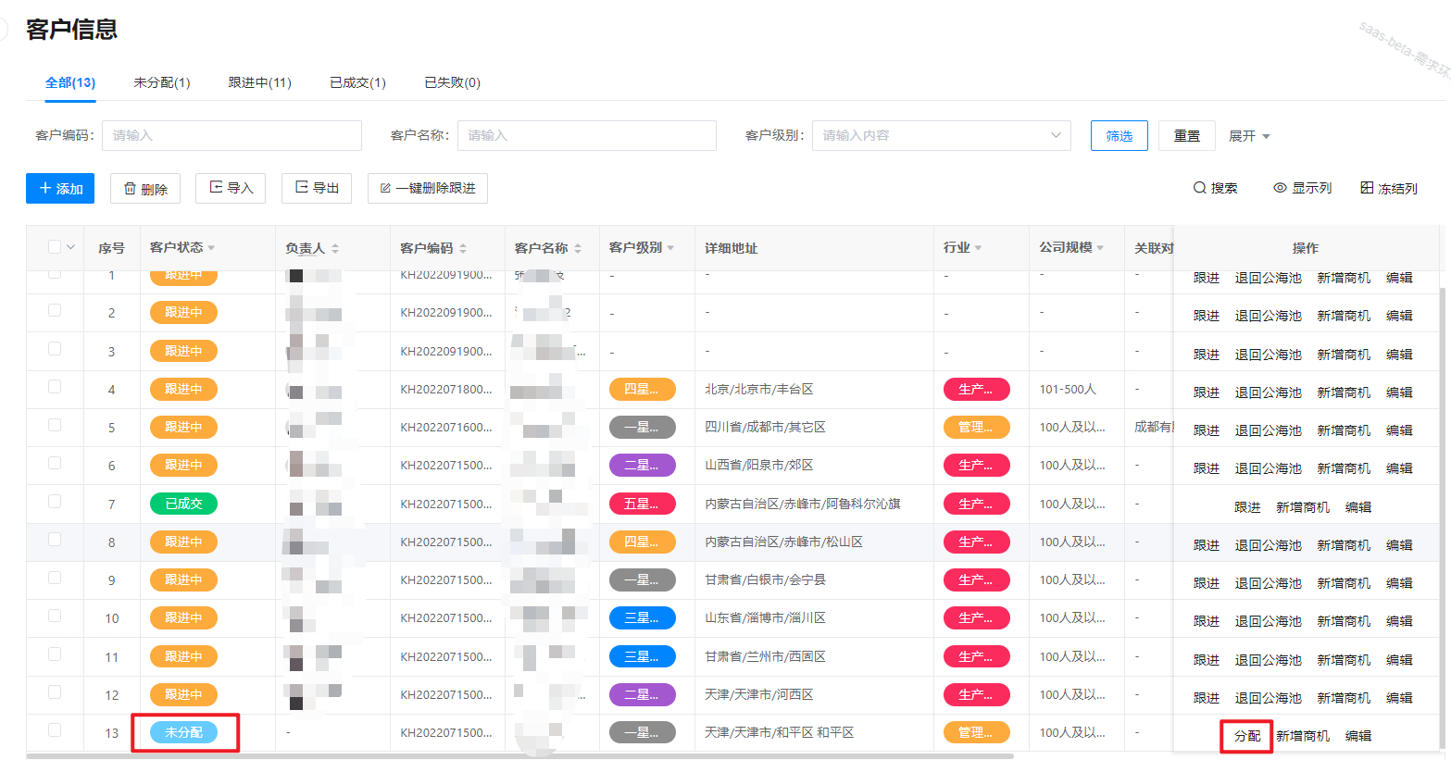Sort by 负责人 column arrows
1451x760 pixels.
coord(335,248)
